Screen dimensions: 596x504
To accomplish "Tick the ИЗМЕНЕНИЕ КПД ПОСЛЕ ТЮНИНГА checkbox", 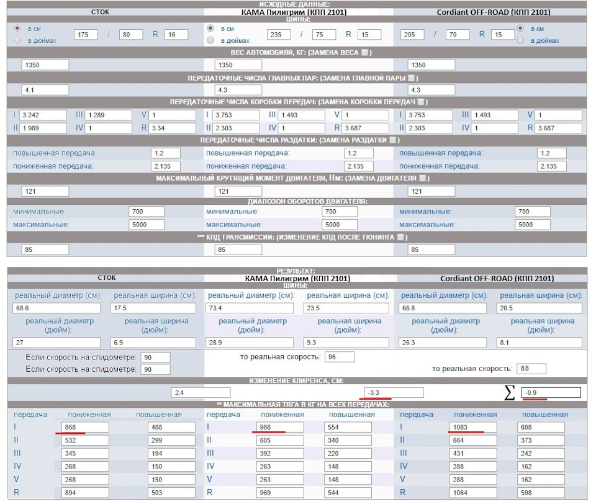I will click(x=400, y=237).
